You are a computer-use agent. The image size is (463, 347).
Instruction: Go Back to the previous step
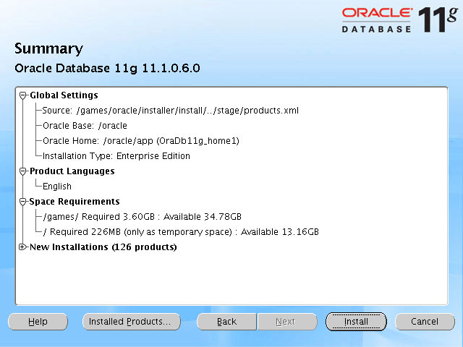tap(226, 322)
